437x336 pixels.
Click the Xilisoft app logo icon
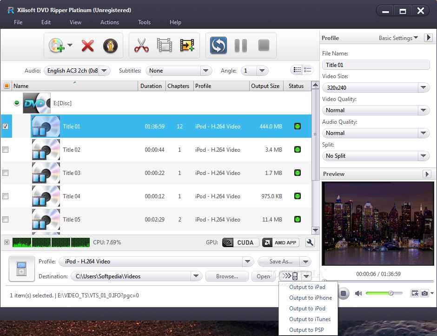tap(11, 10)
